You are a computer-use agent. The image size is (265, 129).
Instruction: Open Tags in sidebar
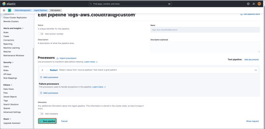pyautogui.click(x=6, y=101)
